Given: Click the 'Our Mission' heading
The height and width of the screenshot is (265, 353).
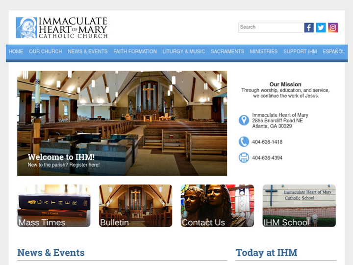Looking at the screenshot, I should [285, 84].
